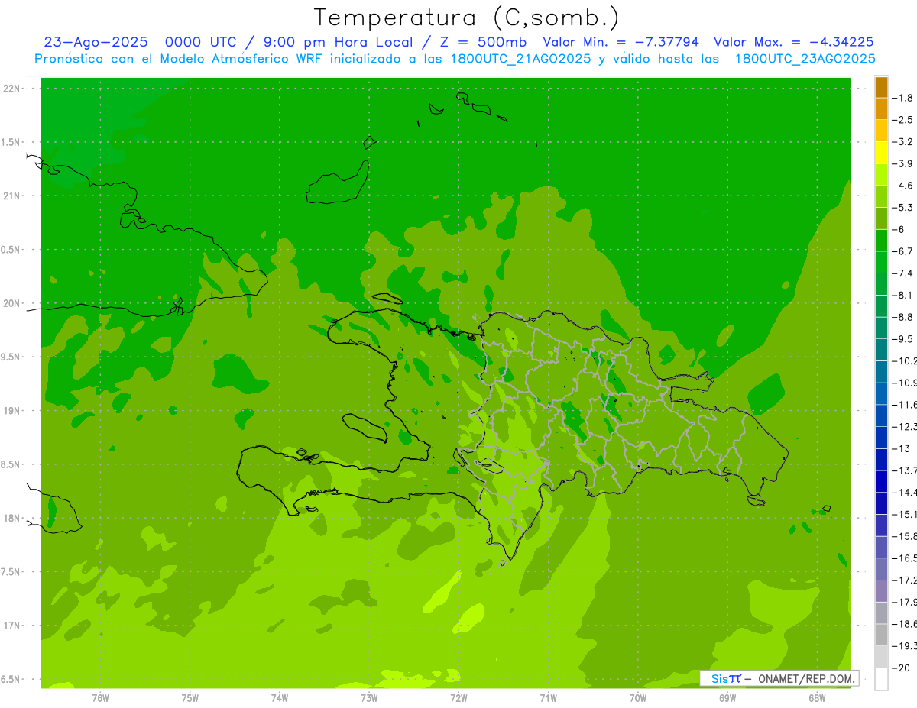
Task: Select the dark blue swatch between -13.7 and -14.4
Action: click(x=881, y=481)
